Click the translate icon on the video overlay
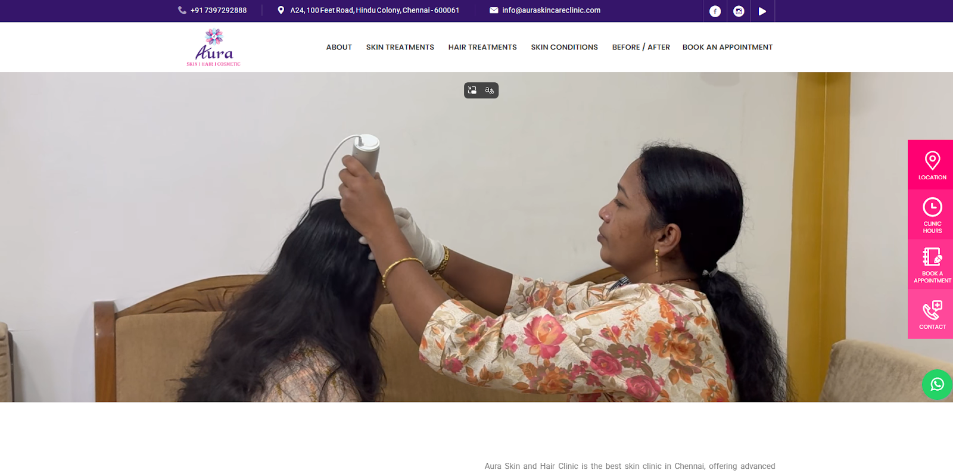This screenshot has height=473, width=953. [x=489, y=90]
